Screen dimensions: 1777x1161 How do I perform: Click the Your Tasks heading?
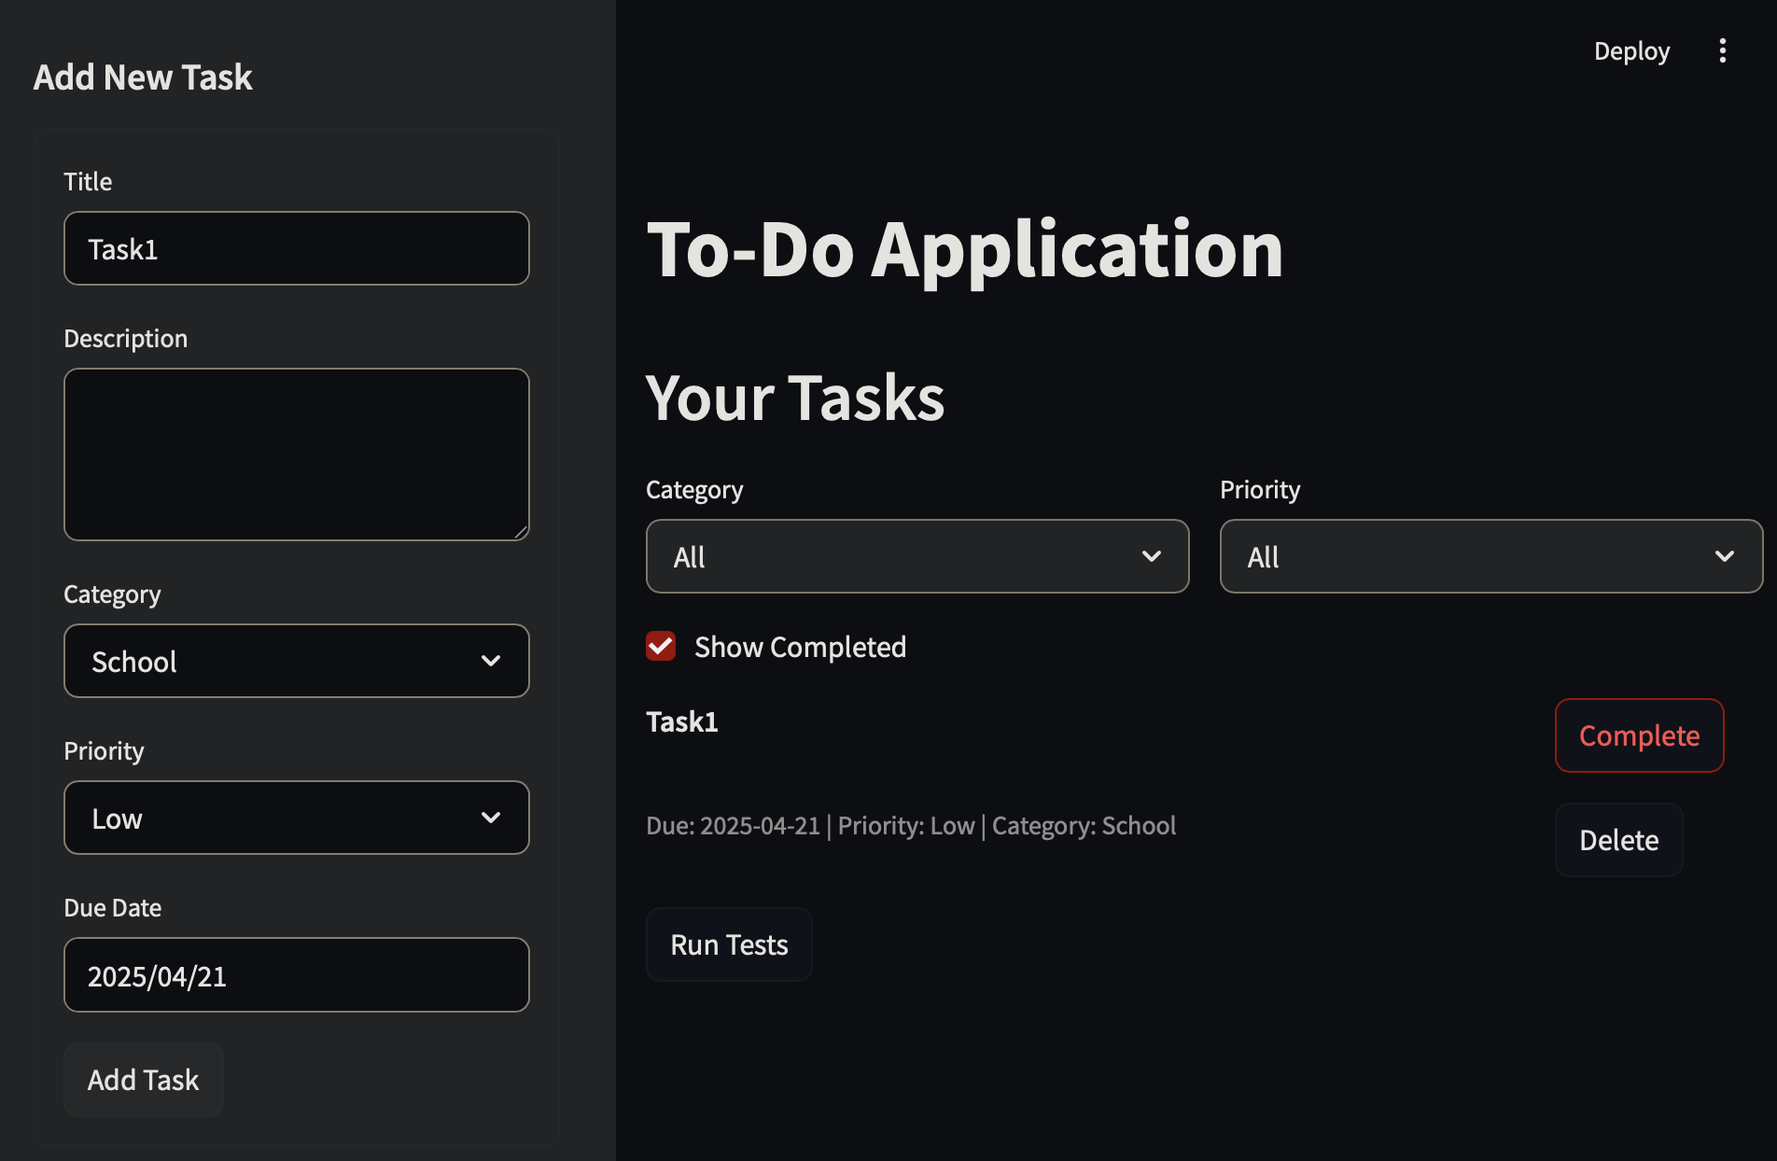coord(795,398)
